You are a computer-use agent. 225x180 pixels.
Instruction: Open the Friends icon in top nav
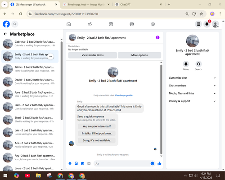[90, 24]
